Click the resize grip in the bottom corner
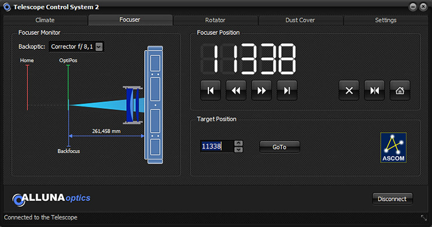Viewport: 432px width, 227px height. point(424,218)
